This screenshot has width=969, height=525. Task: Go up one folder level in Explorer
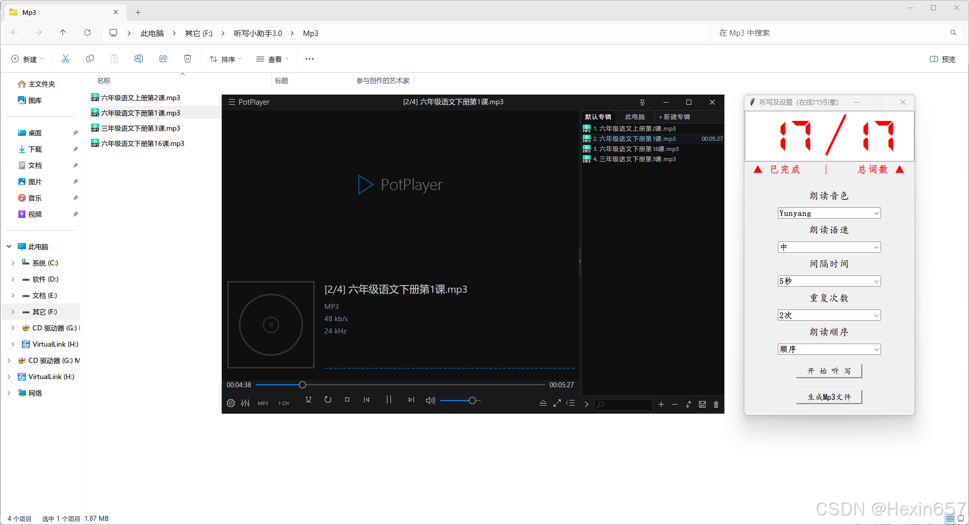(x=63, y=33)
